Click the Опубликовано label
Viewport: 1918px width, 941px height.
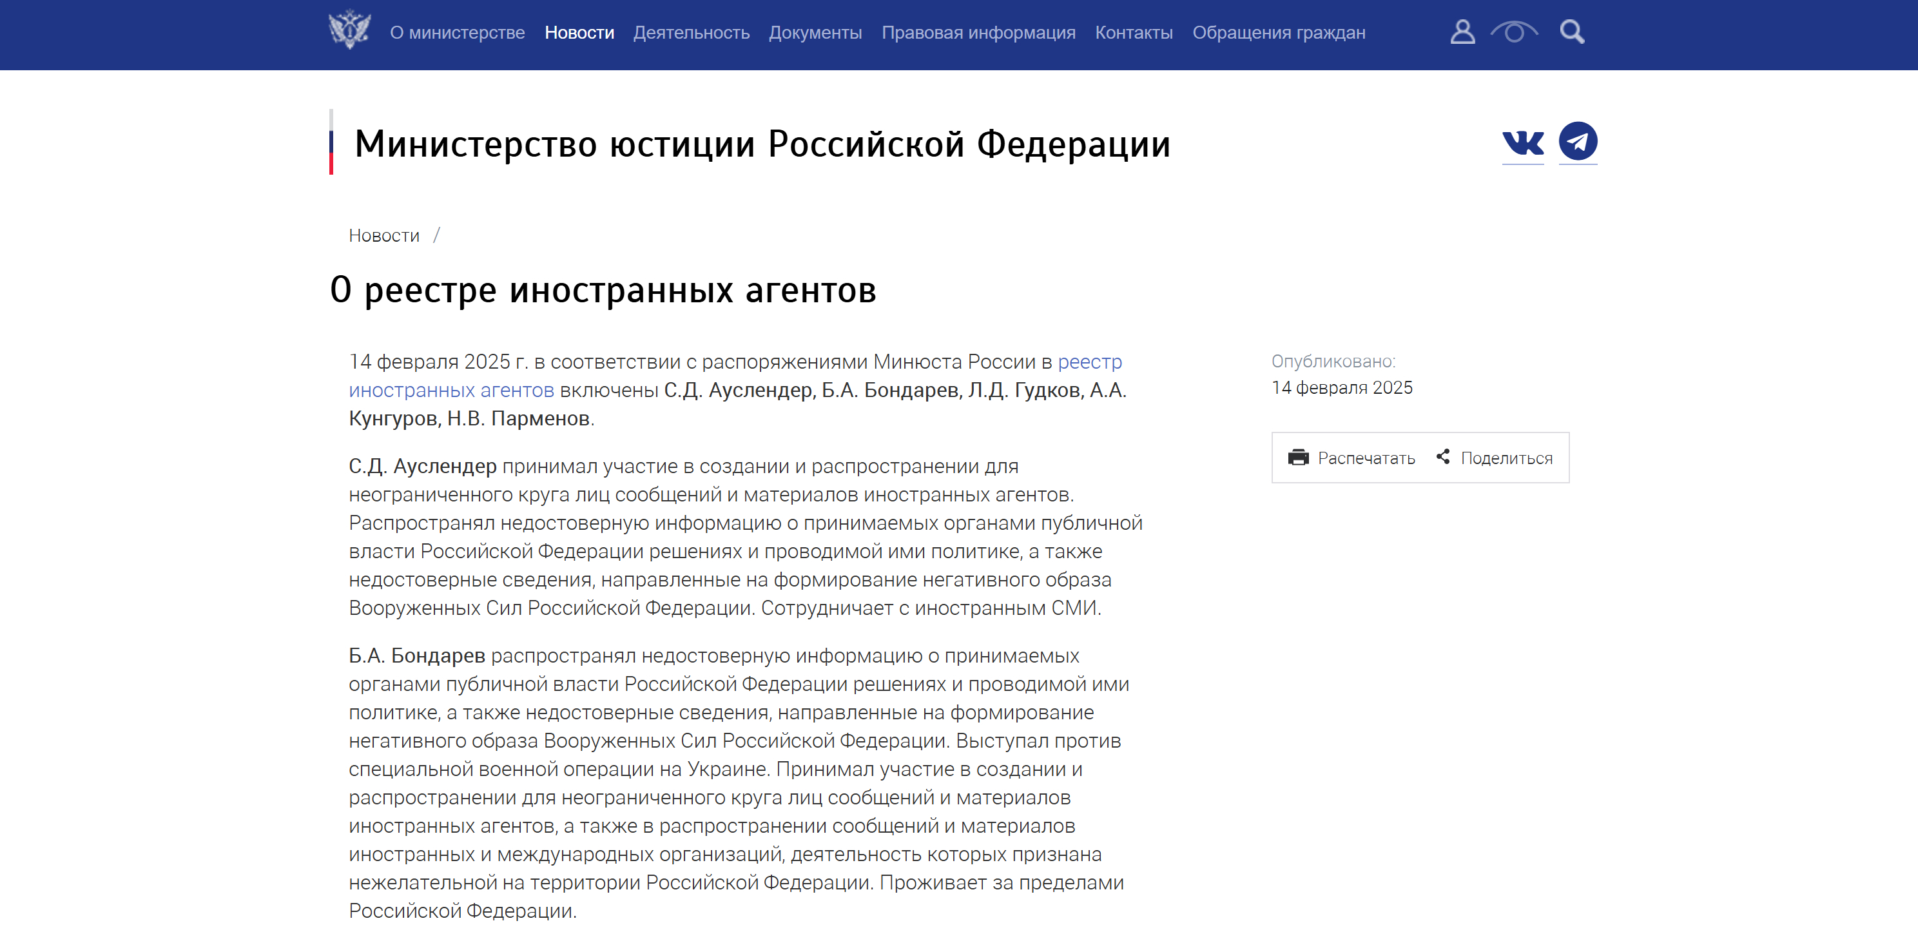pos(1333,362)
